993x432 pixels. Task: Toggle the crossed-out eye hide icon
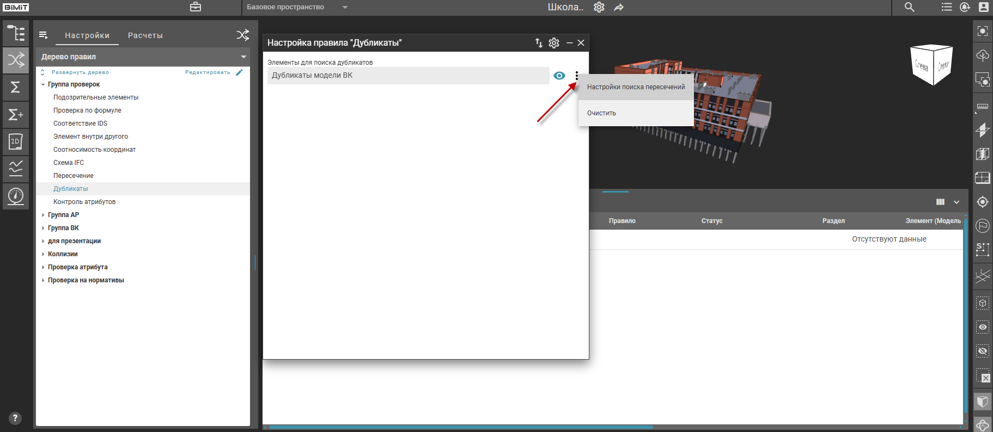point(983,351)
